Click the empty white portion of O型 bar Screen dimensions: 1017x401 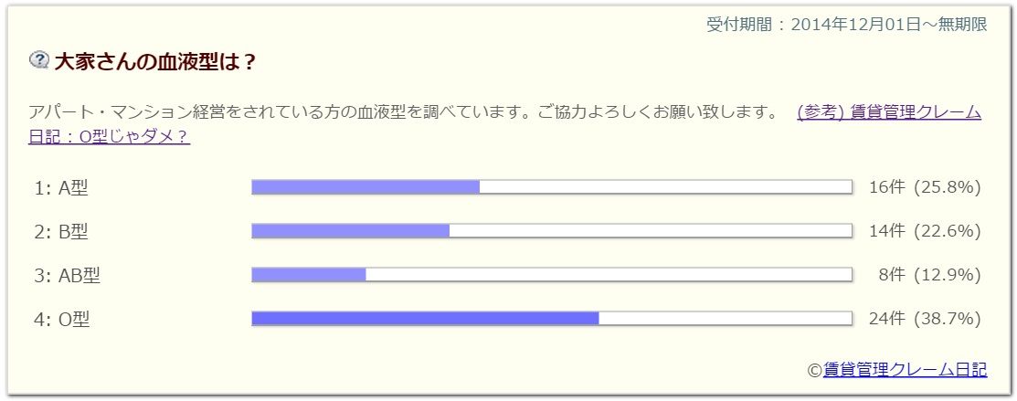tap(725, 319)
